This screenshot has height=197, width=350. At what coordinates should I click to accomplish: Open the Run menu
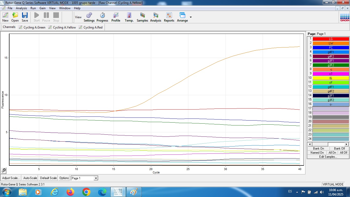click(33, 8)
